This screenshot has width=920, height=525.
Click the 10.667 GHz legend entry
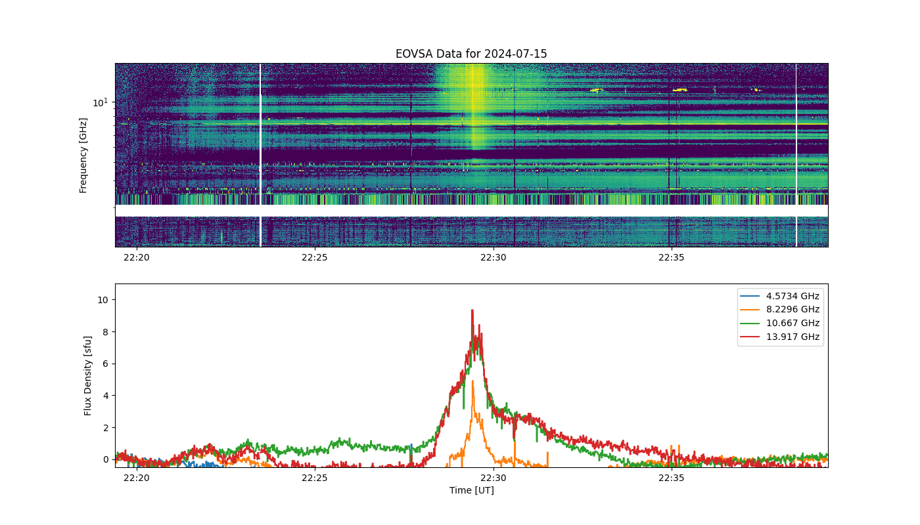[x=793, y=323]
